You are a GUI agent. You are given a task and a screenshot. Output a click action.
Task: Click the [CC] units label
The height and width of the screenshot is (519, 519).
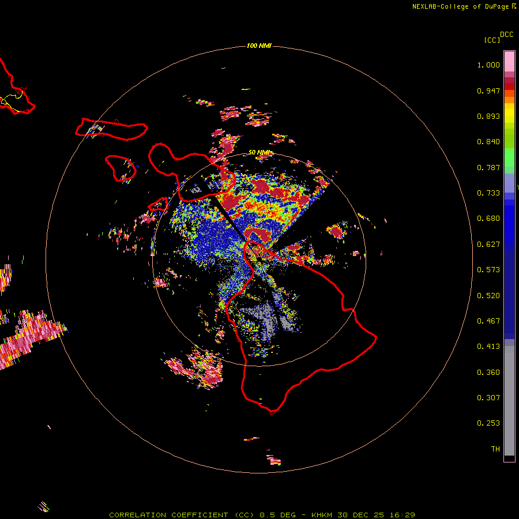click(492, 40)
